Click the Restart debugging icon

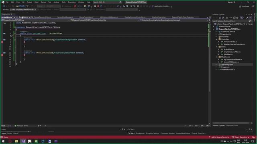(101, 6)
